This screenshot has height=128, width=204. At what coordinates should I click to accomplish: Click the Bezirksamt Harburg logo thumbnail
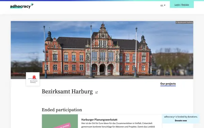[33, 79]
